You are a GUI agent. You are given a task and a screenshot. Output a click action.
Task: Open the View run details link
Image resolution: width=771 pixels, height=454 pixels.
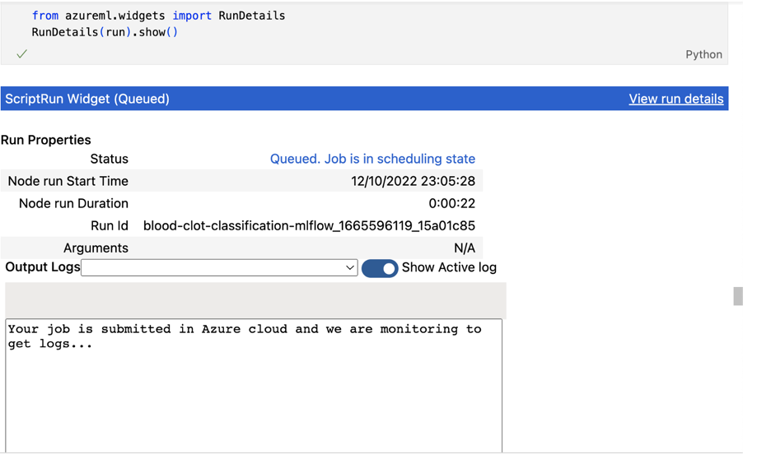[x=675, y=99]
